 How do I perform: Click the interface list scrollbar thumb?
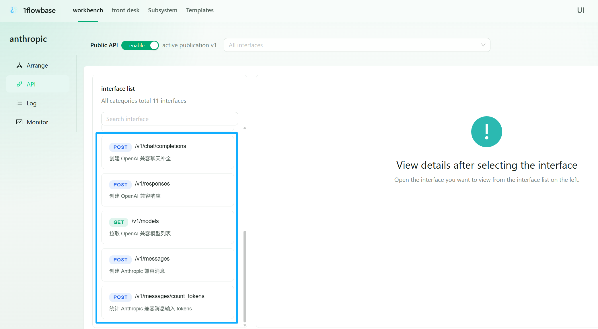point(245,276)
